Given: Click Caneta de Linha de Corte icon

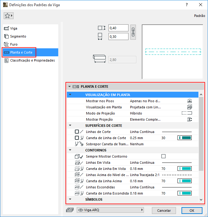Looking at the screenshot, I should click(79, 138).
